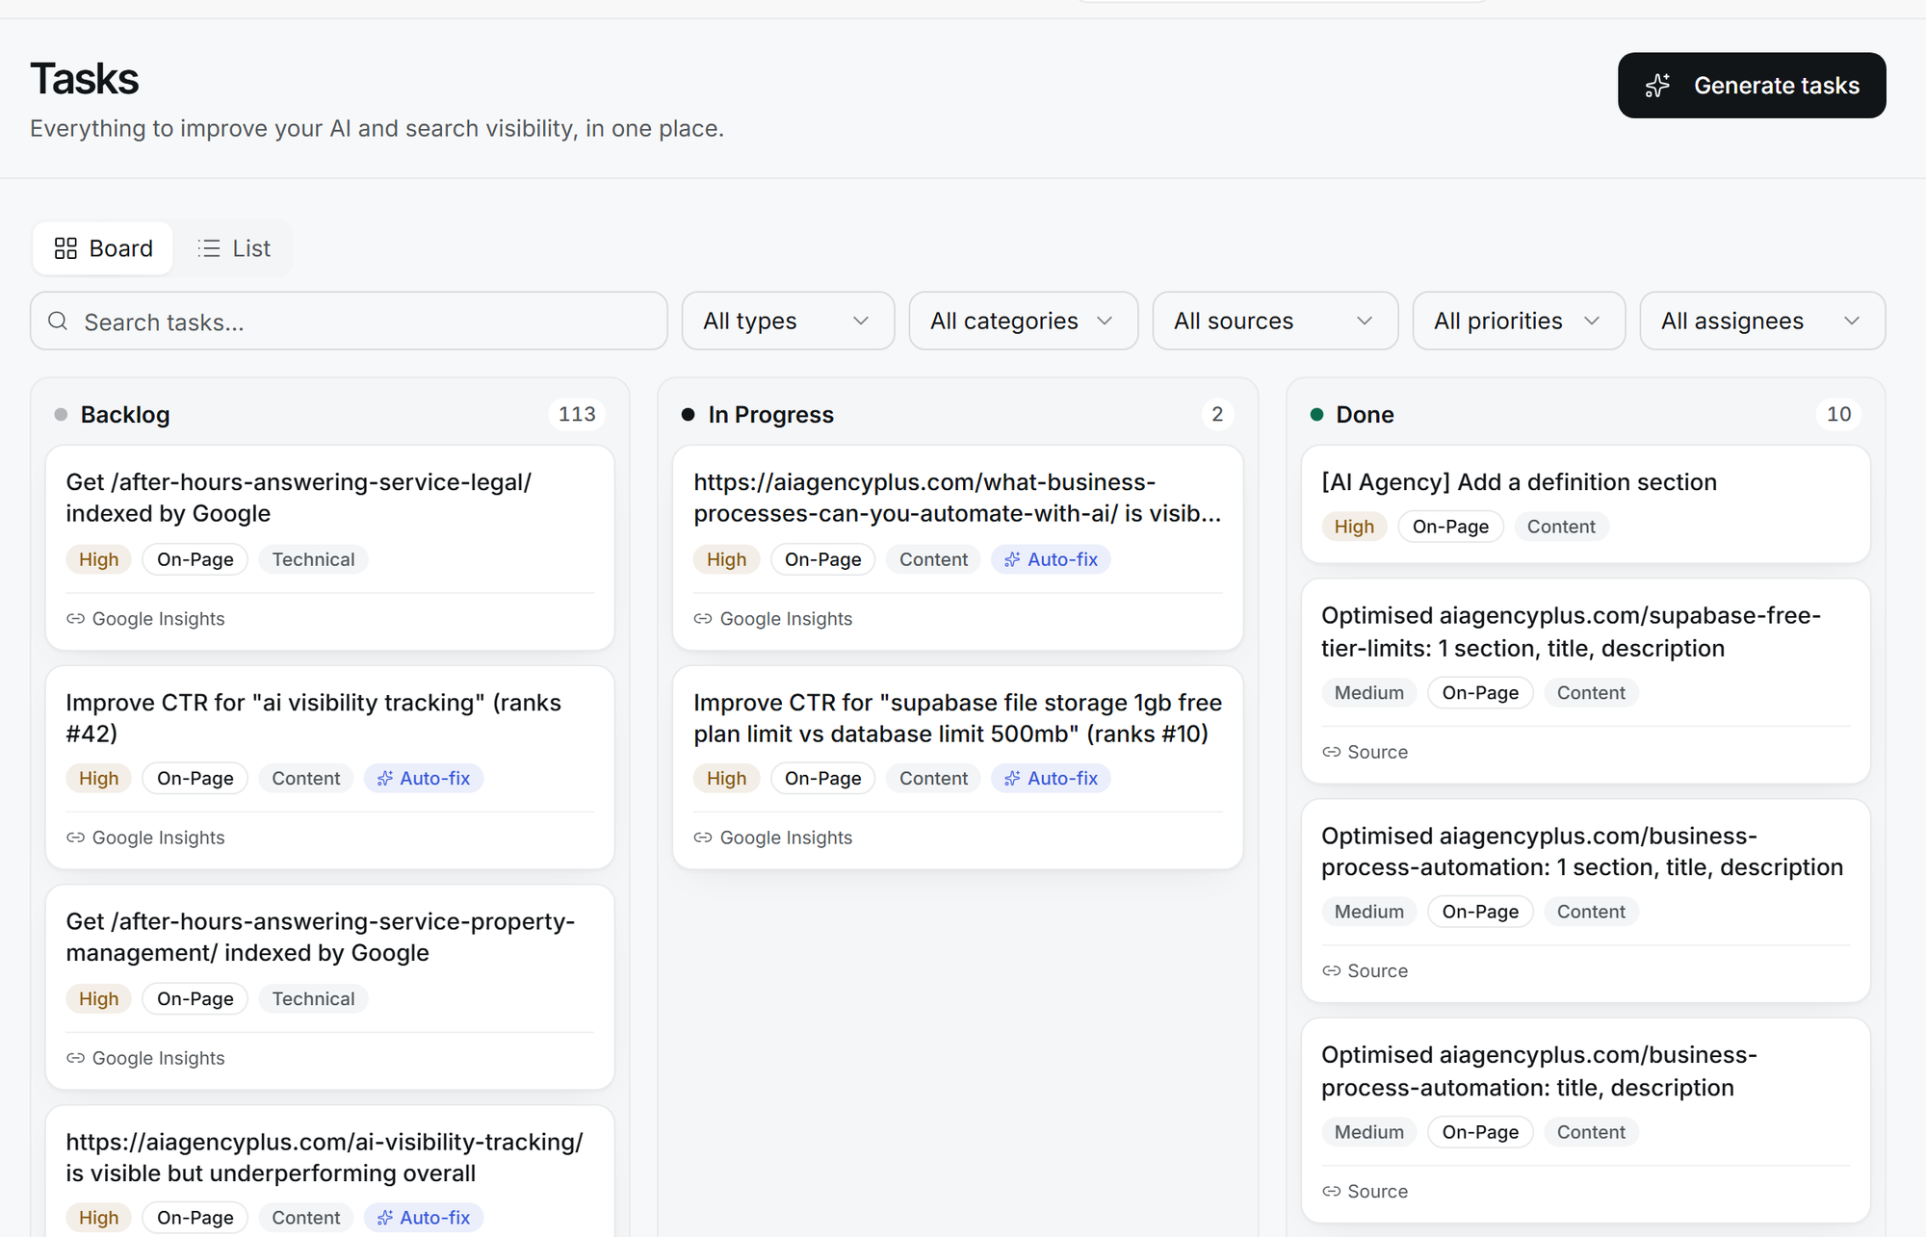Click Medium tag on supabase-free-tier-limits card
1926x1237 pixels.
(x=1368, y=692)
